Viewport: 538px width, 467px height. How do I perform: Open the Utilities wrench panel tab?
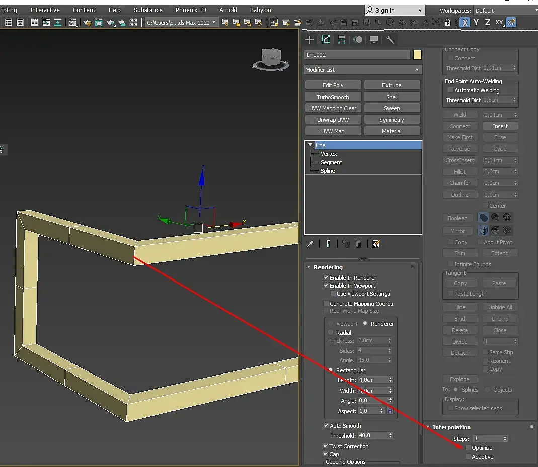pyautogui.click(x=390, y=40)
